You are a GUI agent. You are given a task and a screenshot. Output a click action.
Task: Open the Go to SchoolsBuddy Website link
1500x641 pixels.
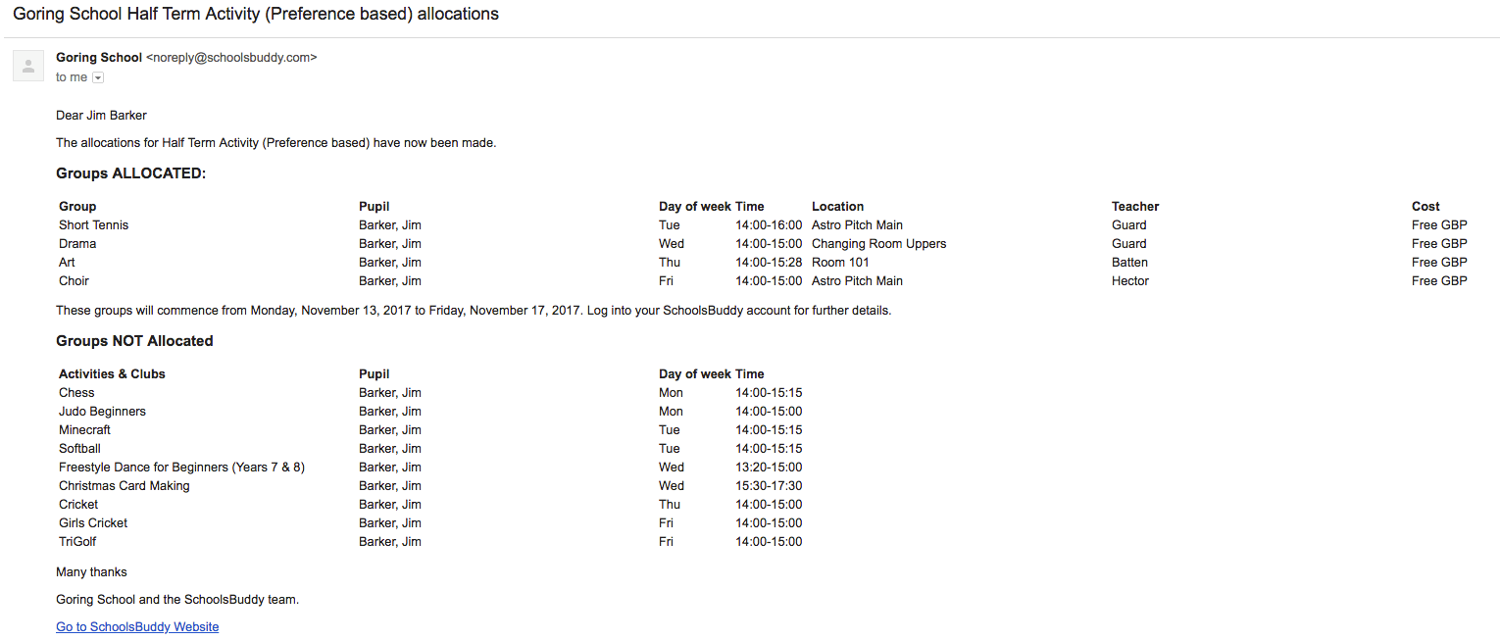(x=137, y=627)
